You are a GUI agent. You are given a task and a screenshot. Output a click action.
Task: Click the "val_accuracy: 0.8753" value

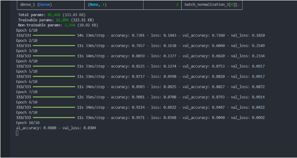coord(204,66)
